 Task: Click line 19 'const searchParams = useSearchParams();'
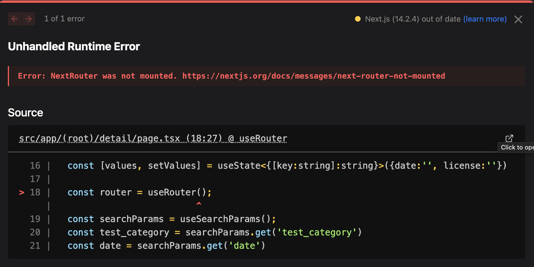click(171, 219)
